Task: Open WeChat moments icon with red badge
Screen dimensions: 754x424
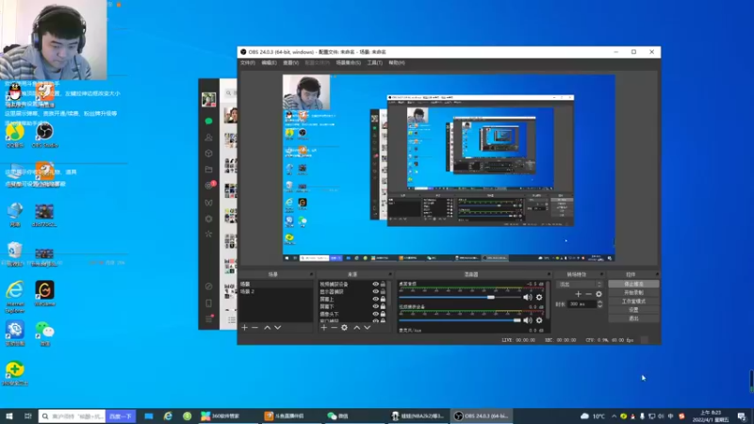Action: [209, 185]
